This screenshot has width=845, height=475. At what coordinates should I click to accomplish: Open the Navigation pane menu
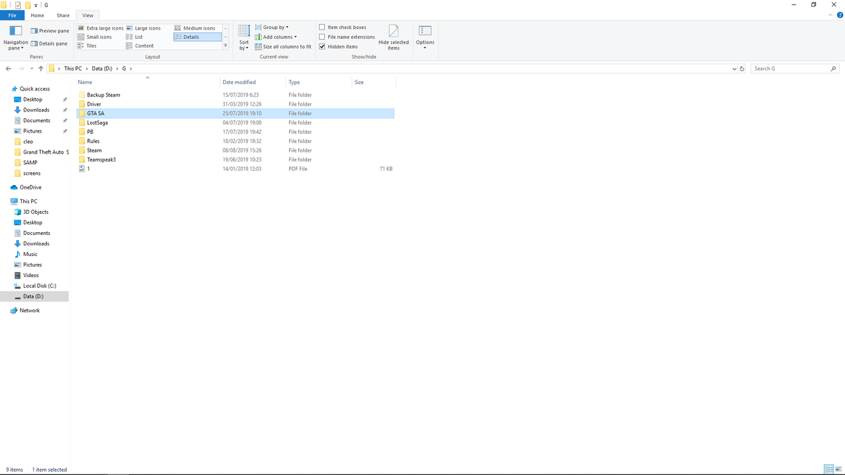click(15, 38)
